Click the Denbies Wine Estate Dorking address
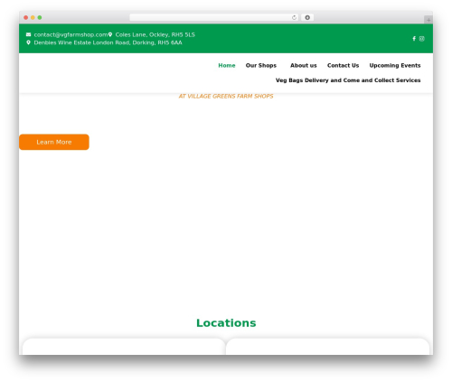 point(108,42)
